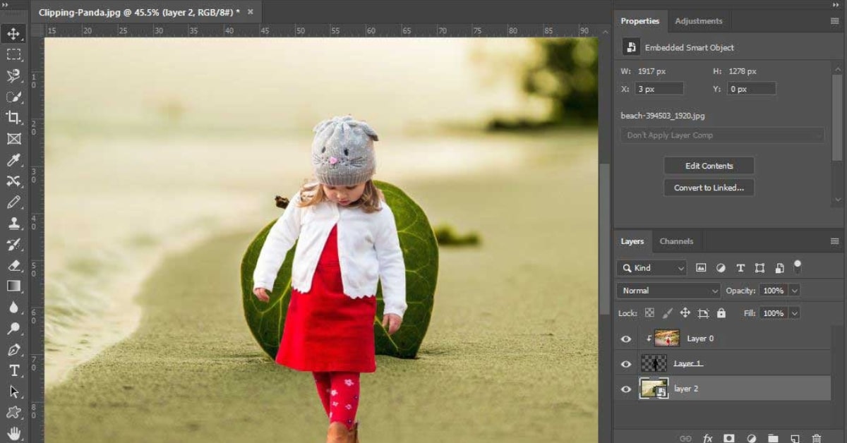Click the Opacity value field
This screenshot has width=847, height=443.
[x=774, y=291]
